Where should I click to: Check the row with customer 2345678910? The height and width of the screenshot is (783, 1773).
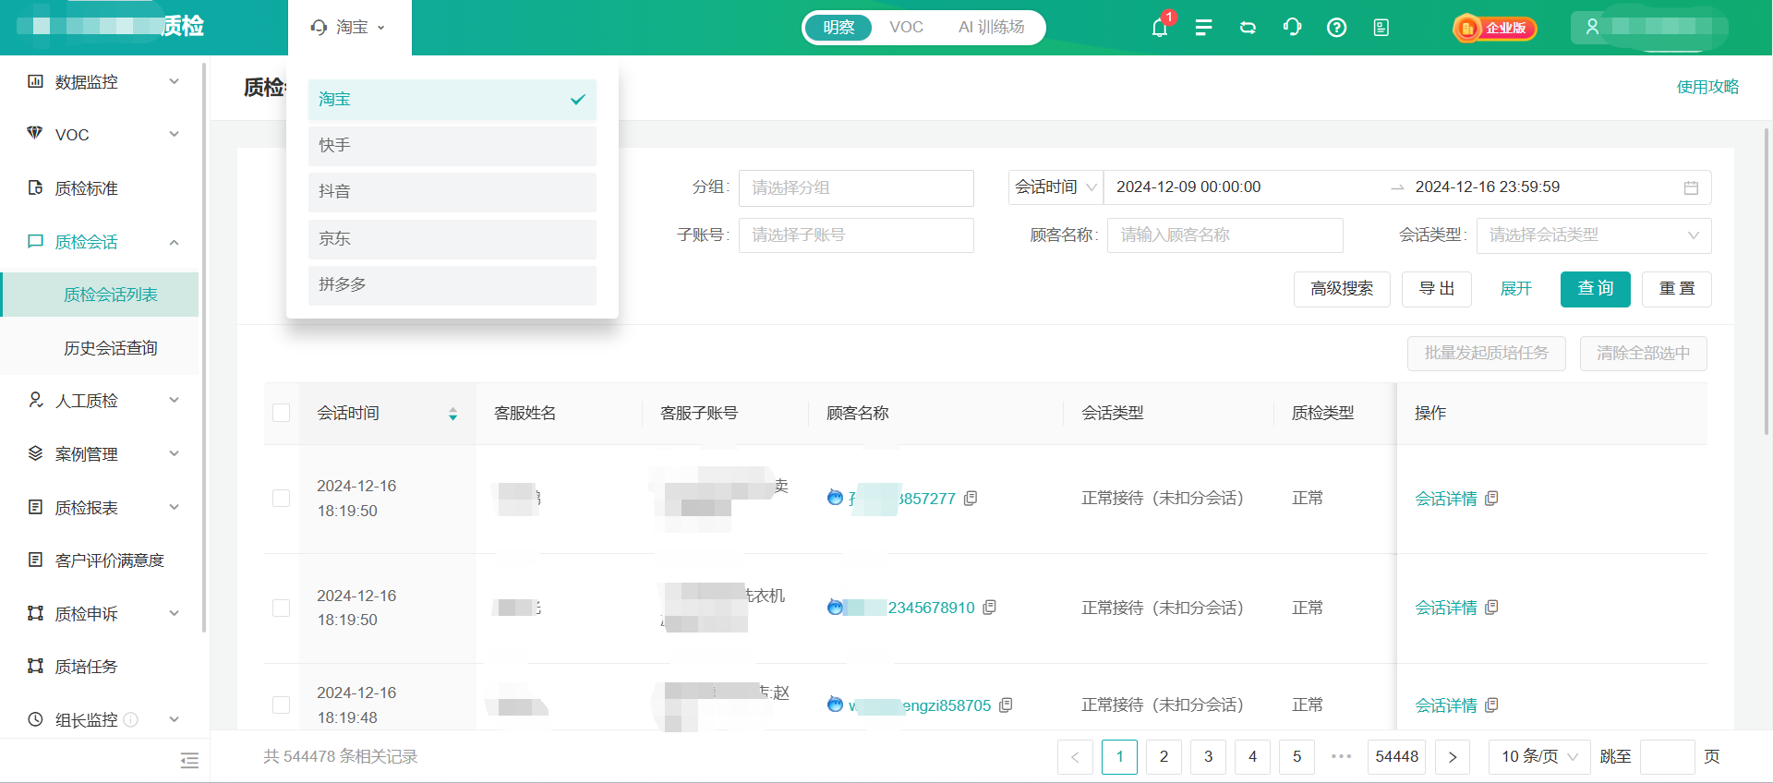click(282, 608)
